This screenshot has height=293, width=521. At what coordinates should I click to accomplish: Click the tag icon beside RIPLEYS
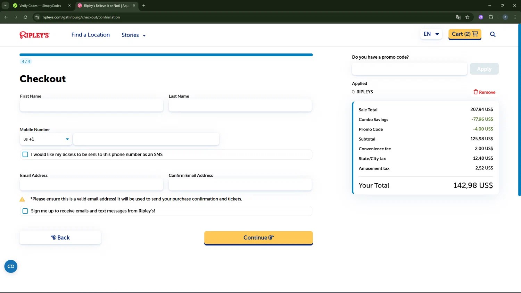pyautogui.click(x=354, y=92)
